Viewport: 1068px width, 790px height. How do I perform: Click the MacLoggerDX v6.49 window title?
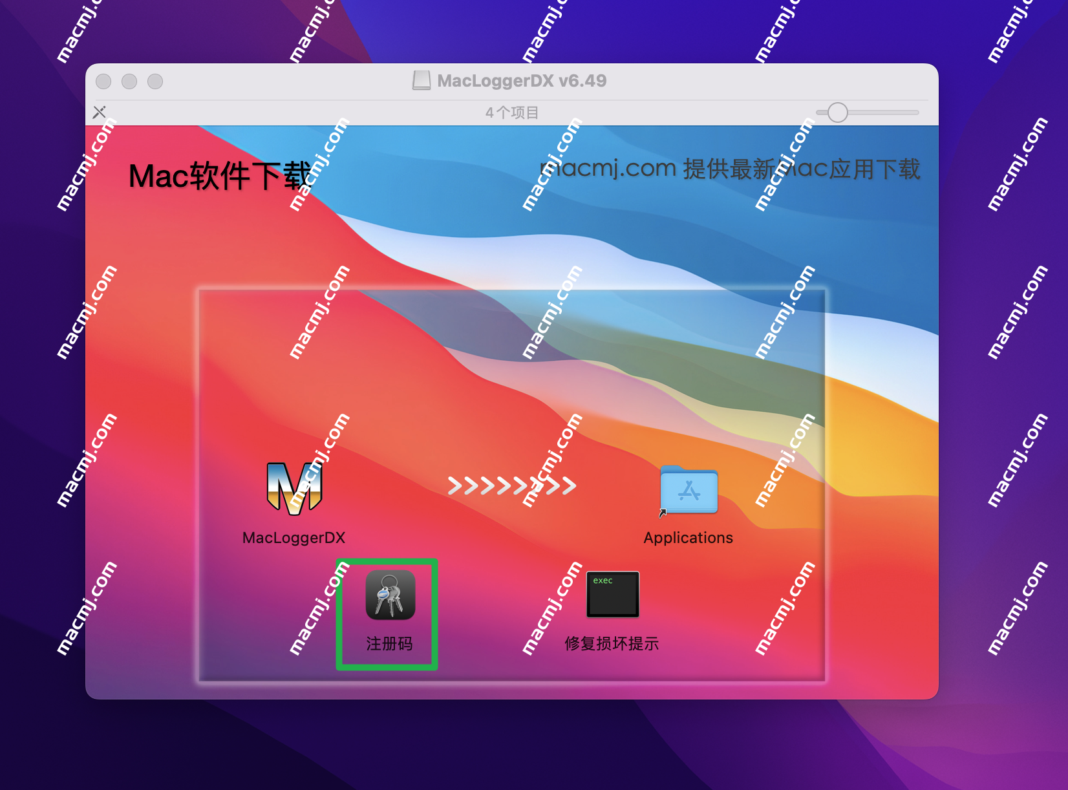click(522, 81)
